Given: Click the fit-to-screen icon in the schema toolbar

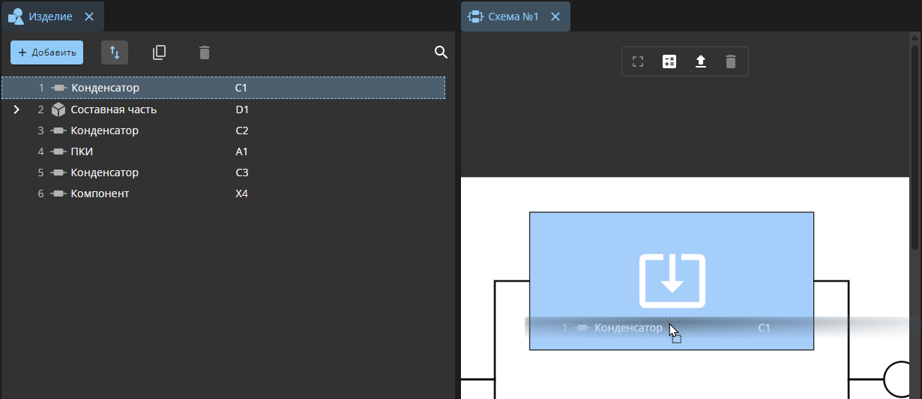Looking at the screenshot, I should (638, 61).
